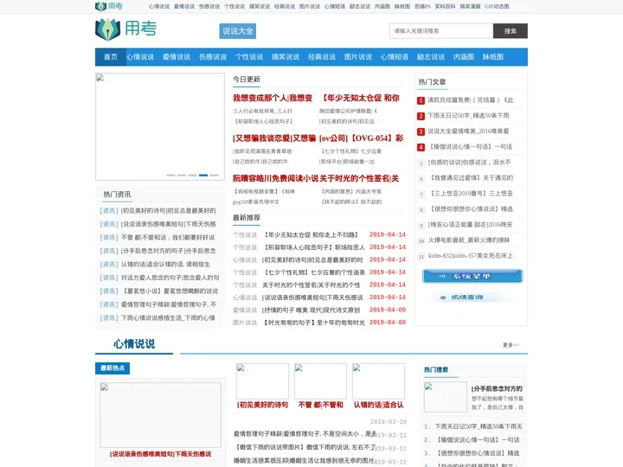Viewport: 623px width, 467px height.
Task: Open list item 婚姻生活很累很压抑
Action: pos(304,461)
